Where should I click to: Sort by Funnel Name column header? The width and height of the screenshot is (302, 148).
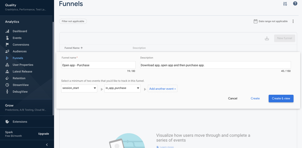73,48
